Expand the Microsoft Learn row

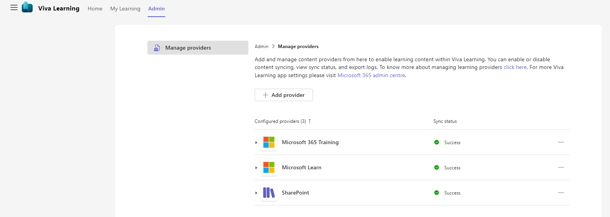(x=256, y=168)
